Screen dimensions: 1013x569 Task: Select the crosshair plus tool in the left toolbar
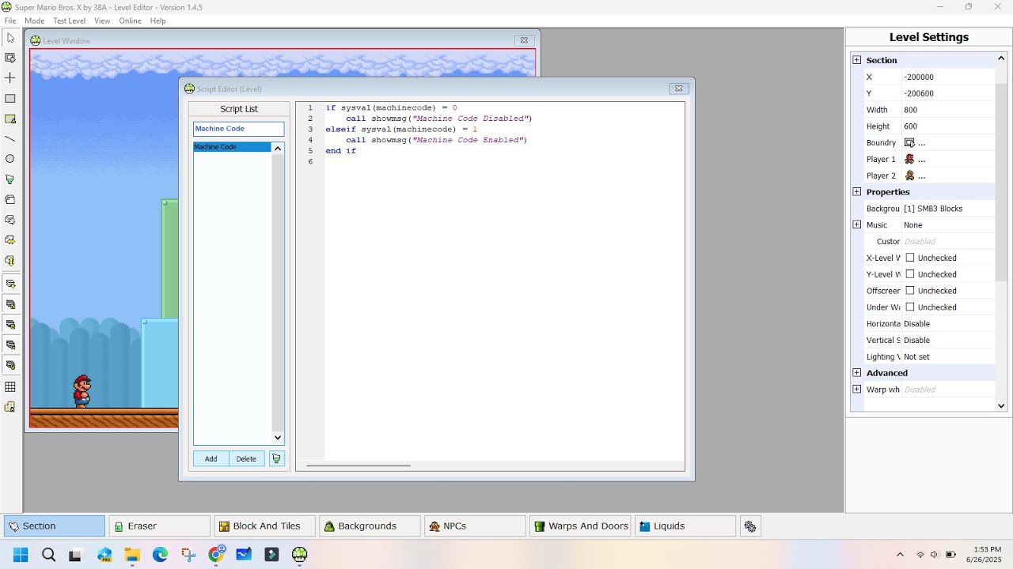[x=10, y=78]
